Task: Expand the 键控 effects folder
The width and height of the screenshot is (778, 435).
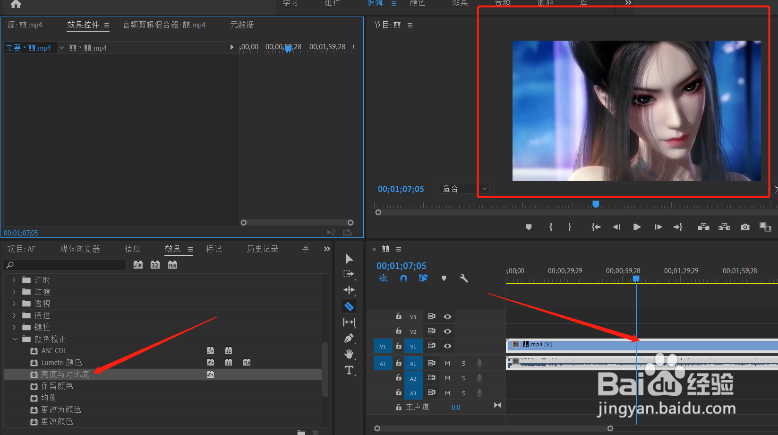Action: pyautogui.click(x=14, y=327)
